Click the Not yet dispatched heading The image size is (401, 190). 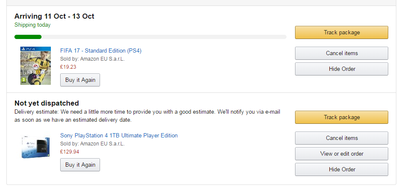tap(47, 103)
